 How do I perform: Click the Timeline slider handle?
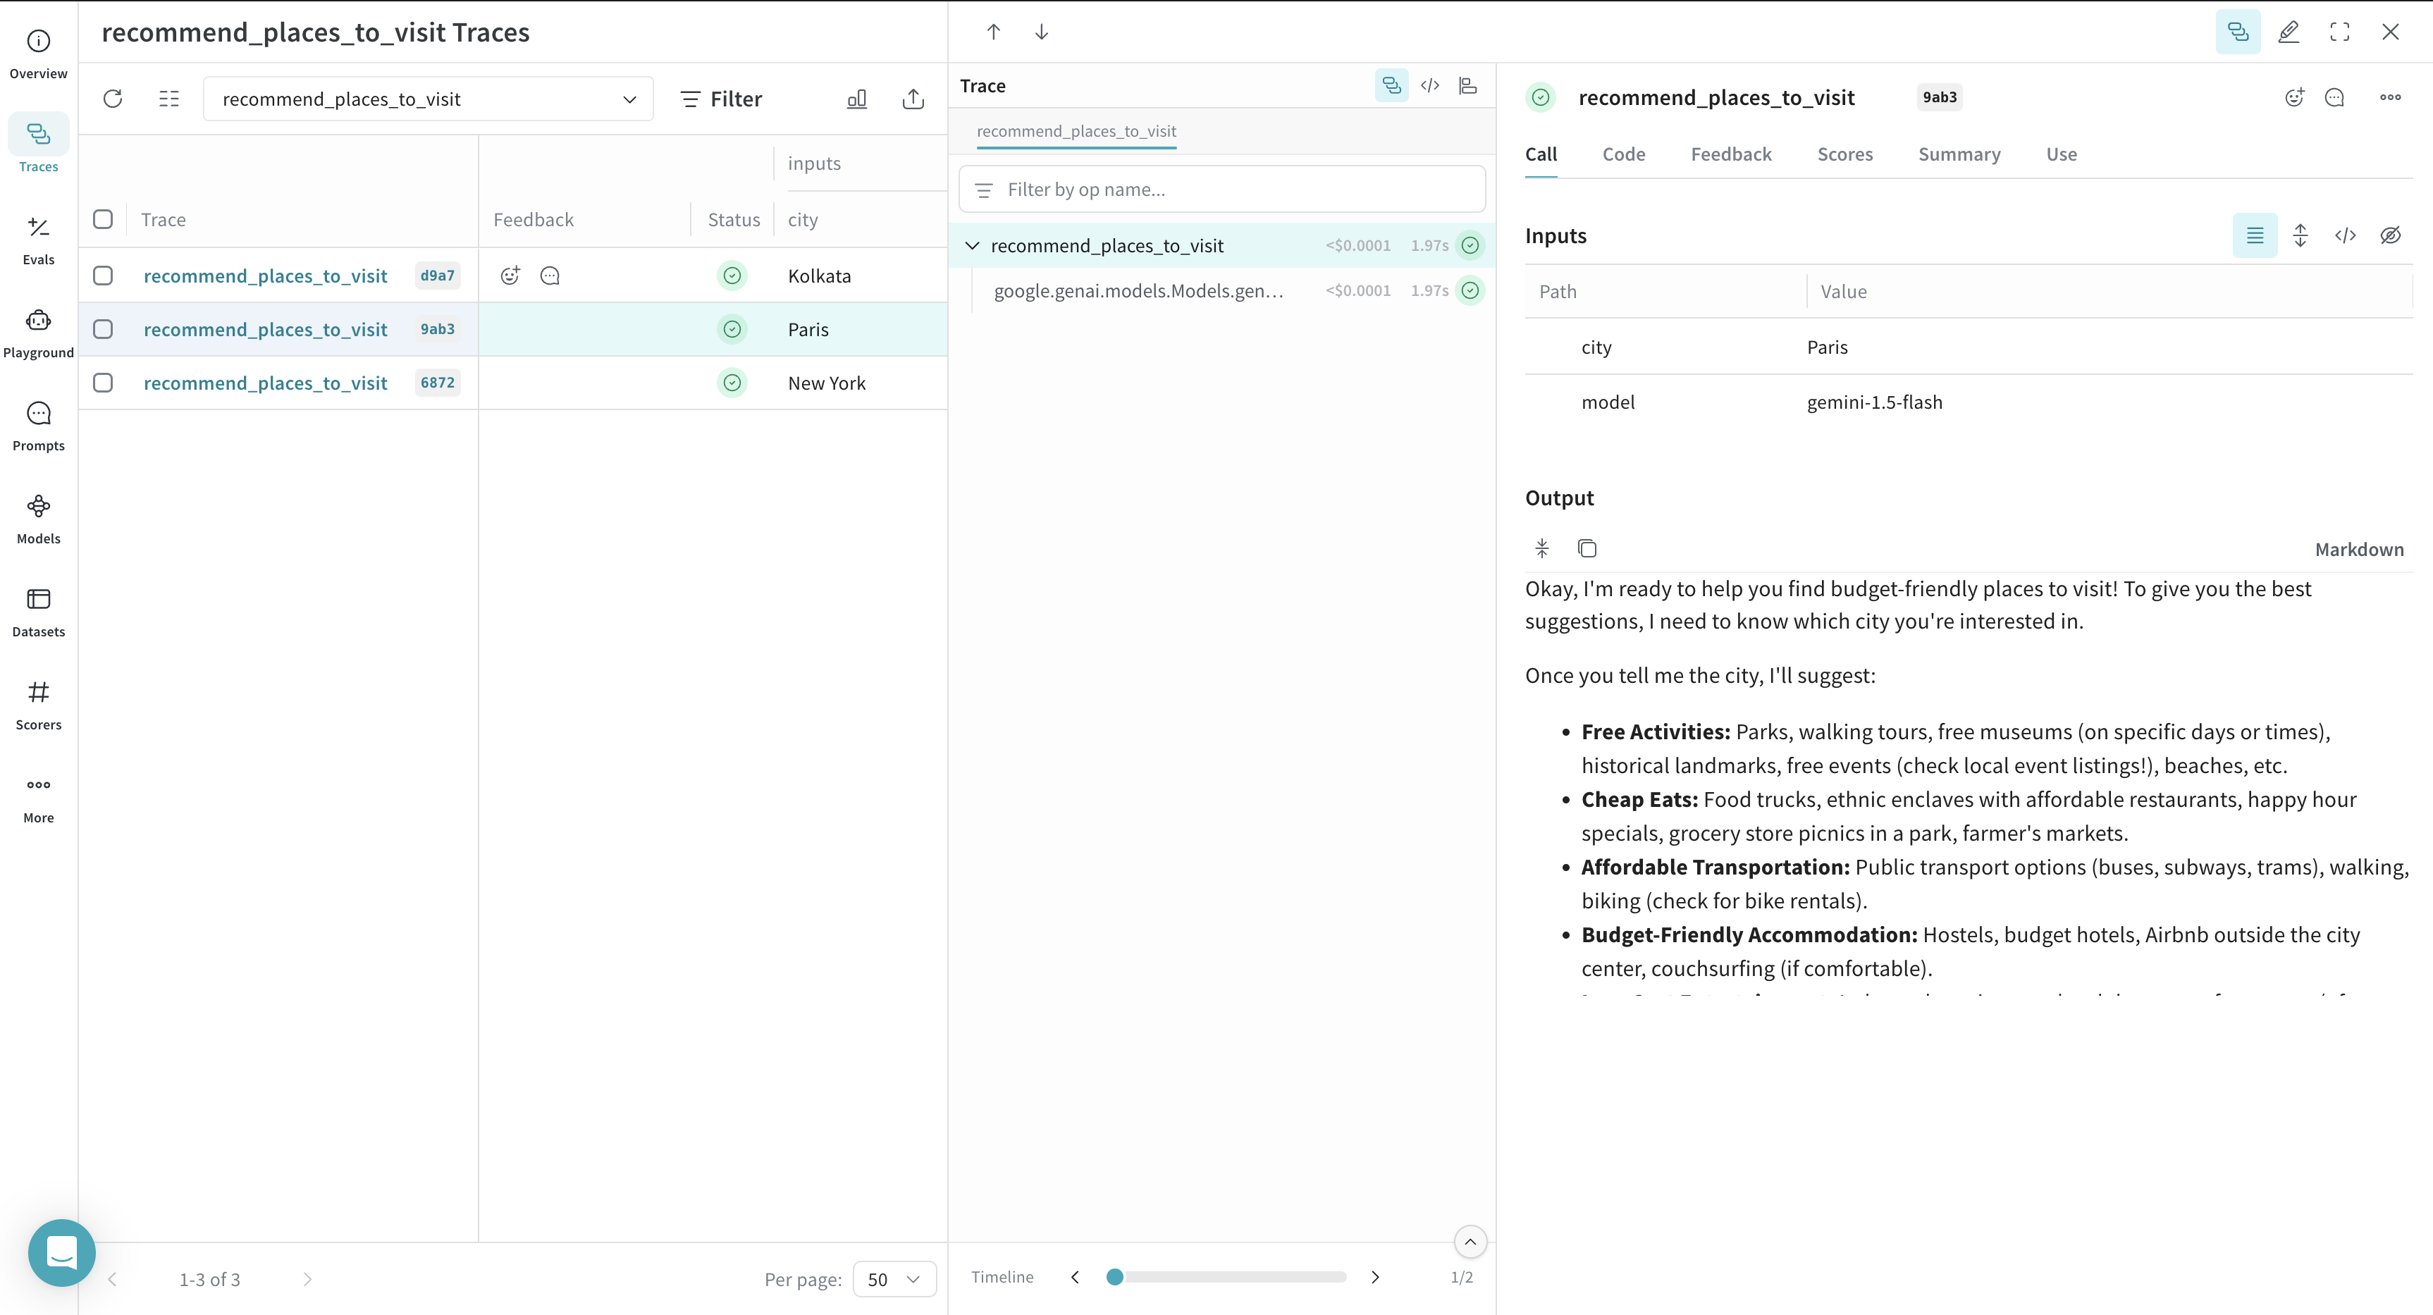(x=1114, y=1277)
